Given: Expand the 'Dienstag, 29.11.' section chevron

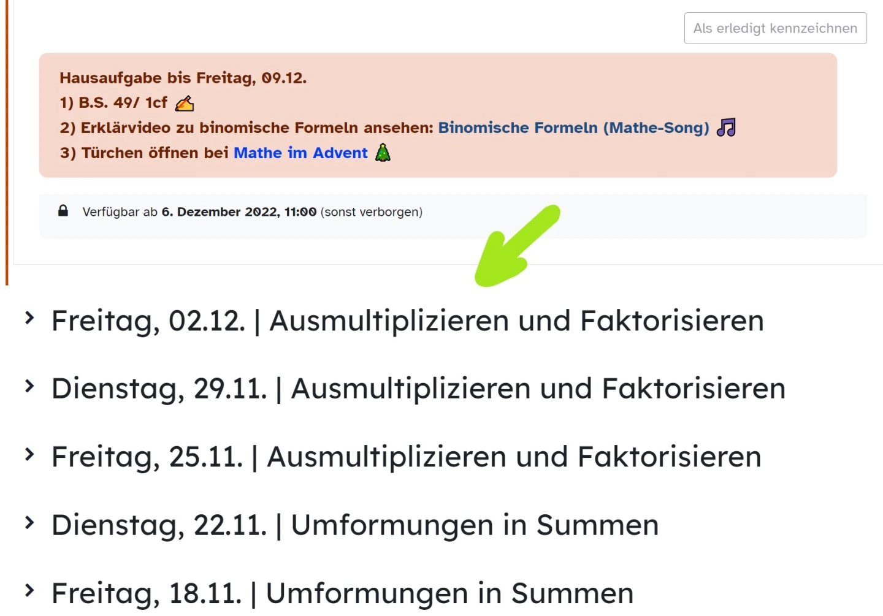Looking at the screenshot, I should 29,386.
